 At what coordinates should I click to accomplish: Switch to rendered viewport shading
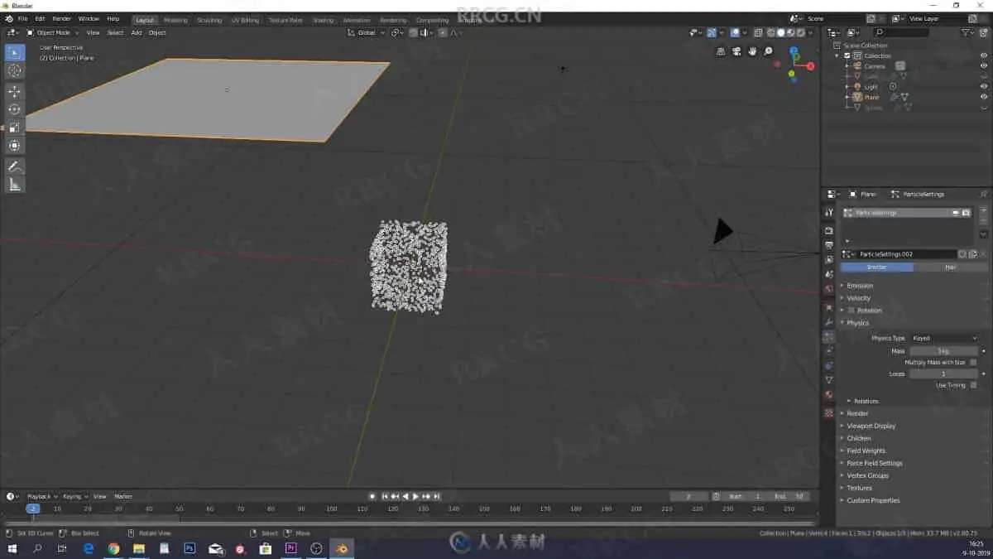(x=799, y=32)
